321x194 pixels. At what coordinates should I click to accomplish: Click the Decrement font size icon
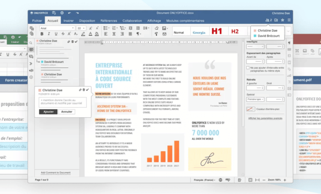97,28
